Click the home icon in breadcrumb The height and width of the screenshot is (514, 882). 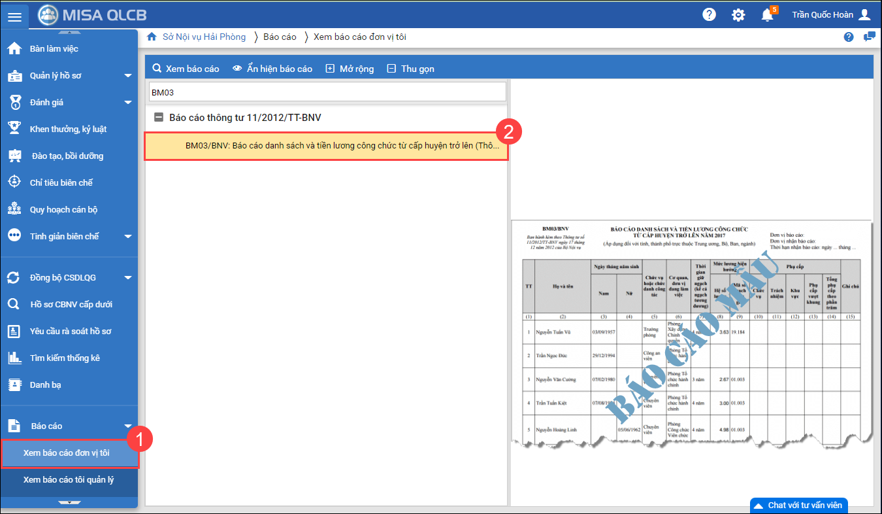[x=152, y=37]
